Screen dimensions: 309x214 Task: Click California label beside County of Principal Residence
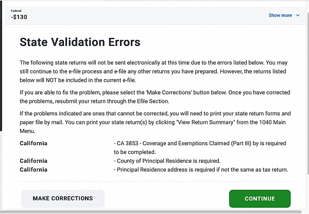coord(33,160)
